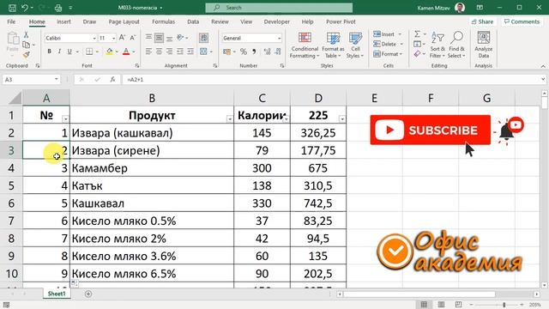Click the Top Align icon
549x309 pixels.
click(x=148, y=38)
